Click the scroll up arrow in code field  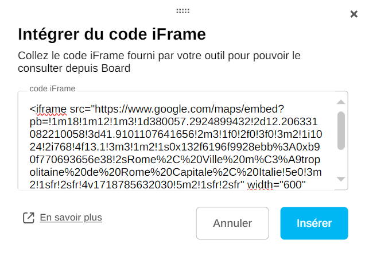340,103
